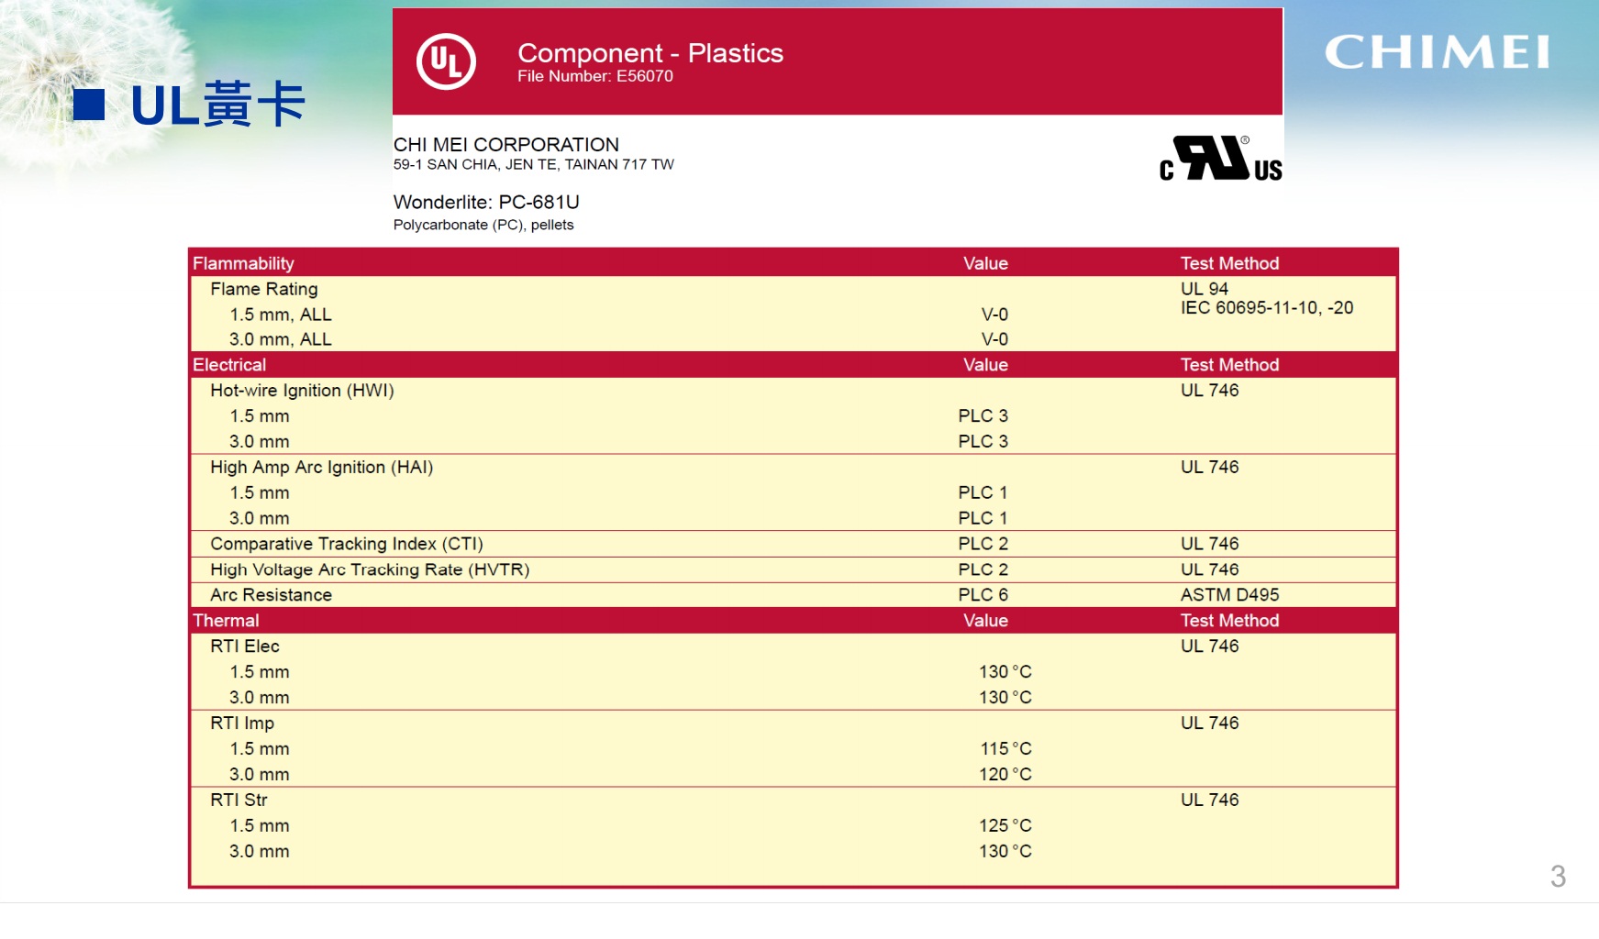Click the cURus recognized component mark
The height and width of the screenshot is (939, 1599).
coord(1221,159)
